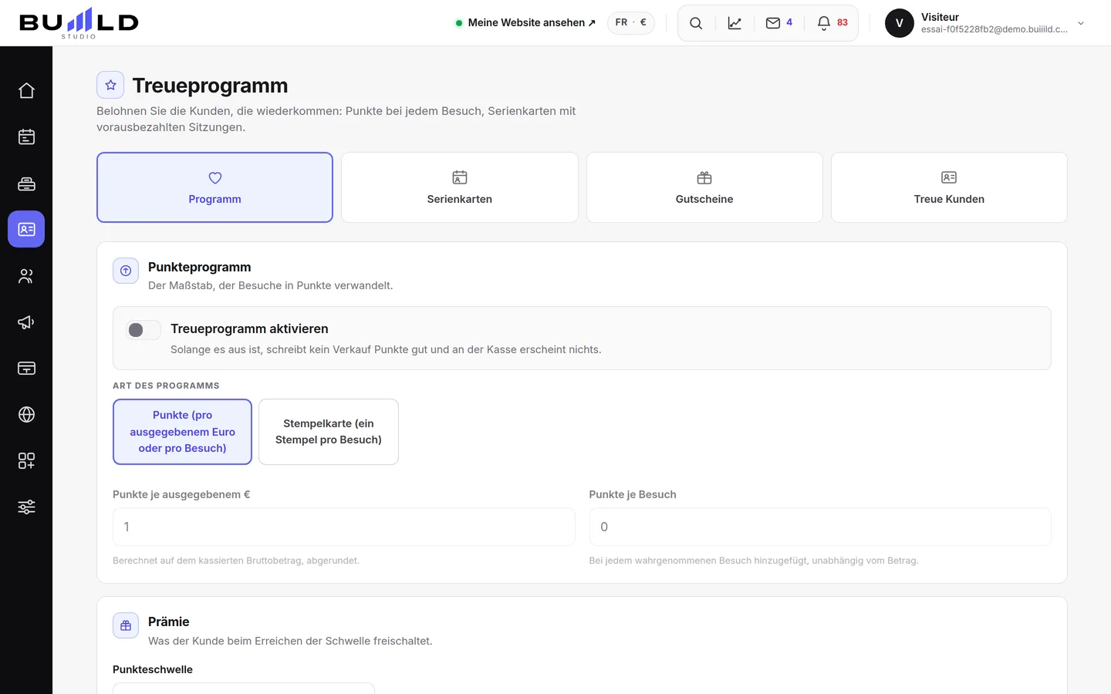Open the apps grid-plus icon in the sidebar
The height and width of the screenshot is (694, 1111).
pyautogui.click(x=26, y=461)
